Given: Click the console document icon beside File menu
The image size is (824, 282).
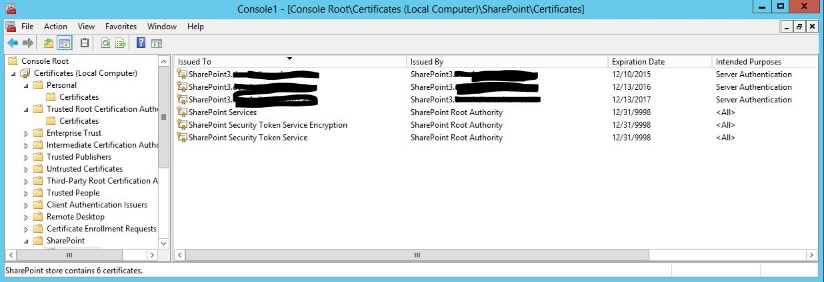Looking at the screenshot, I should tap(11, 27).
